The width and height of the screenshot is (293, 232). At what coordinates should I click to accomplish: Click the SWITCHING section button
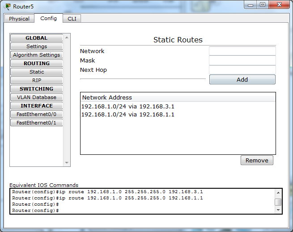point(36,89)
